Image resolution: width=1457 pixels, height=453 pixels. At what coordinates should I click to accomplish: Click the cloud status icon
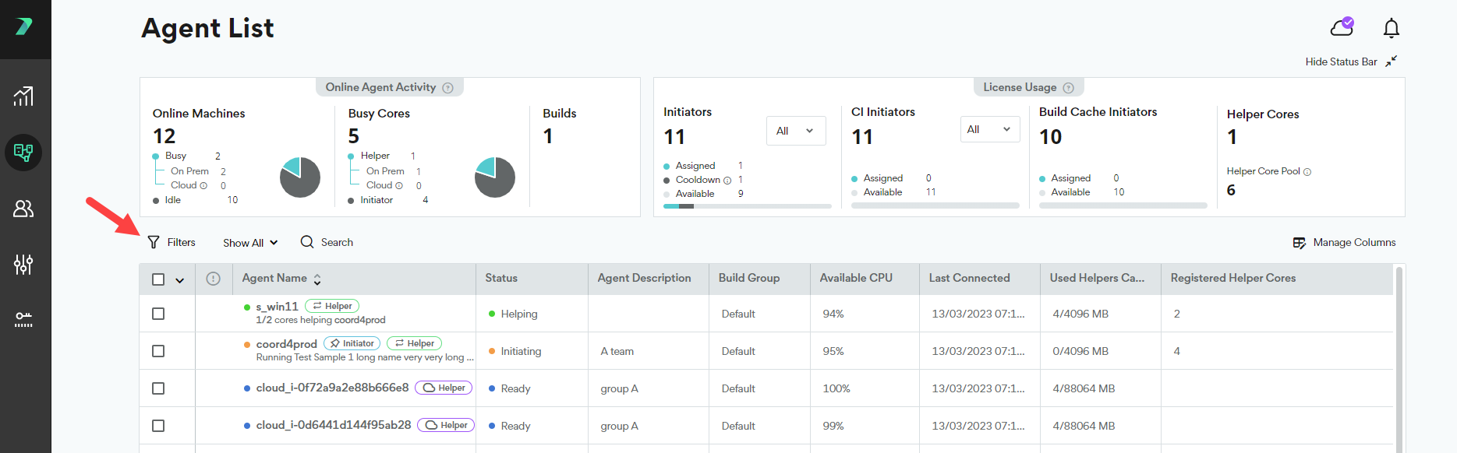1342,28
